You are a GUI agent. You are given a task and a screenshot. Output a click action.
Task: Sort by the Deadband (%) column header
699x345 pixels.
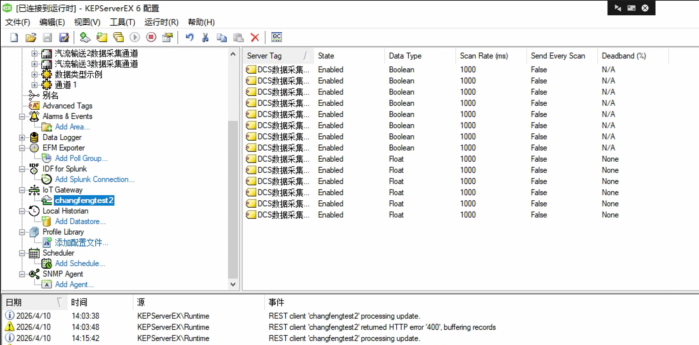coord(633,56)
